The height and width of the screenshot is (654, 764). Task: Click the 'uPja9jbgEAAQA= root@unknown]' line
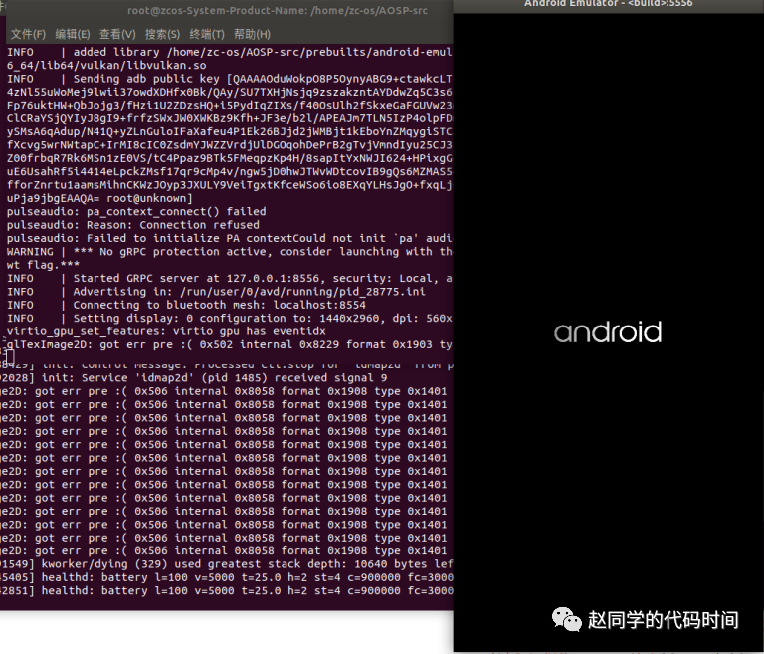click(x=99, y=198)
